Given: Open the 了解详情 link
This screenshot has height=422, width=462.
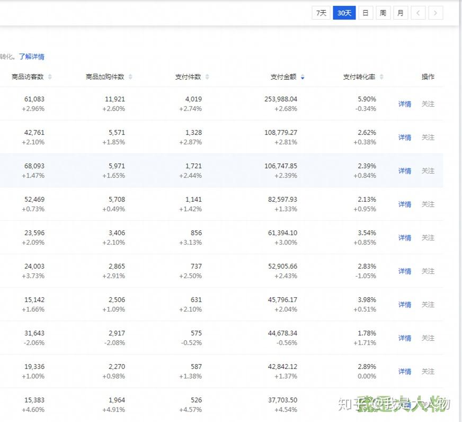Looking at the screenshot, I should pos(32,56).
